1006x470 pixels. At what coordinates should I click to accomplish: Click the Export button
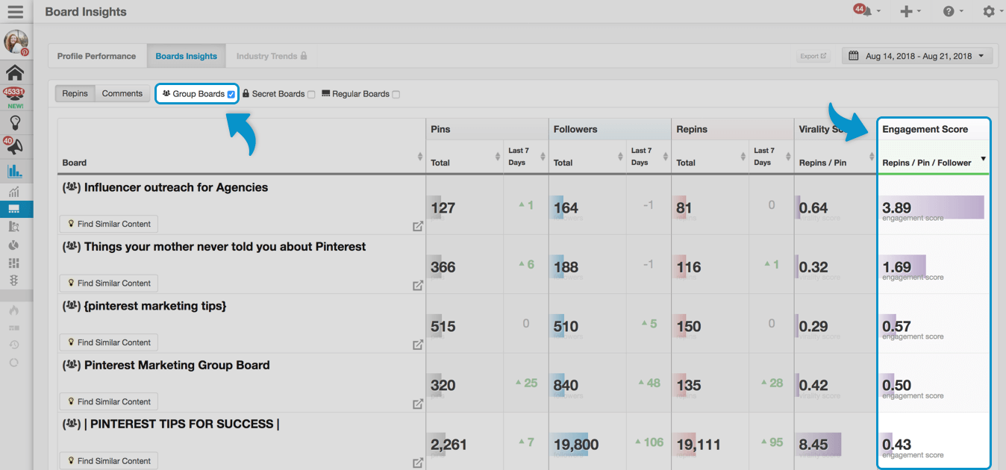click(813, 56)
